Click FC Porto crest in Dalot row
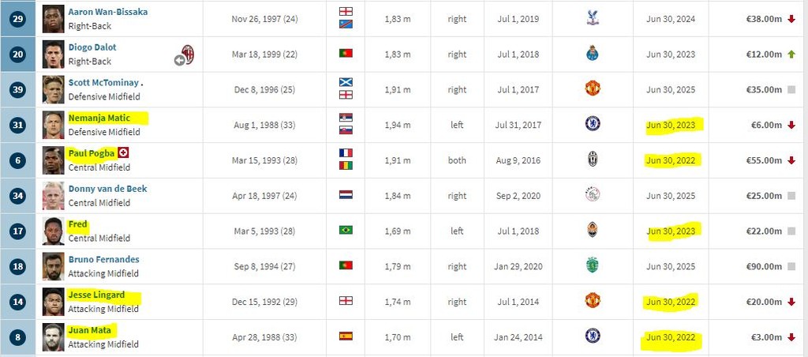Image resolution: width=808 pixels, height=357 pixels. 593,54
